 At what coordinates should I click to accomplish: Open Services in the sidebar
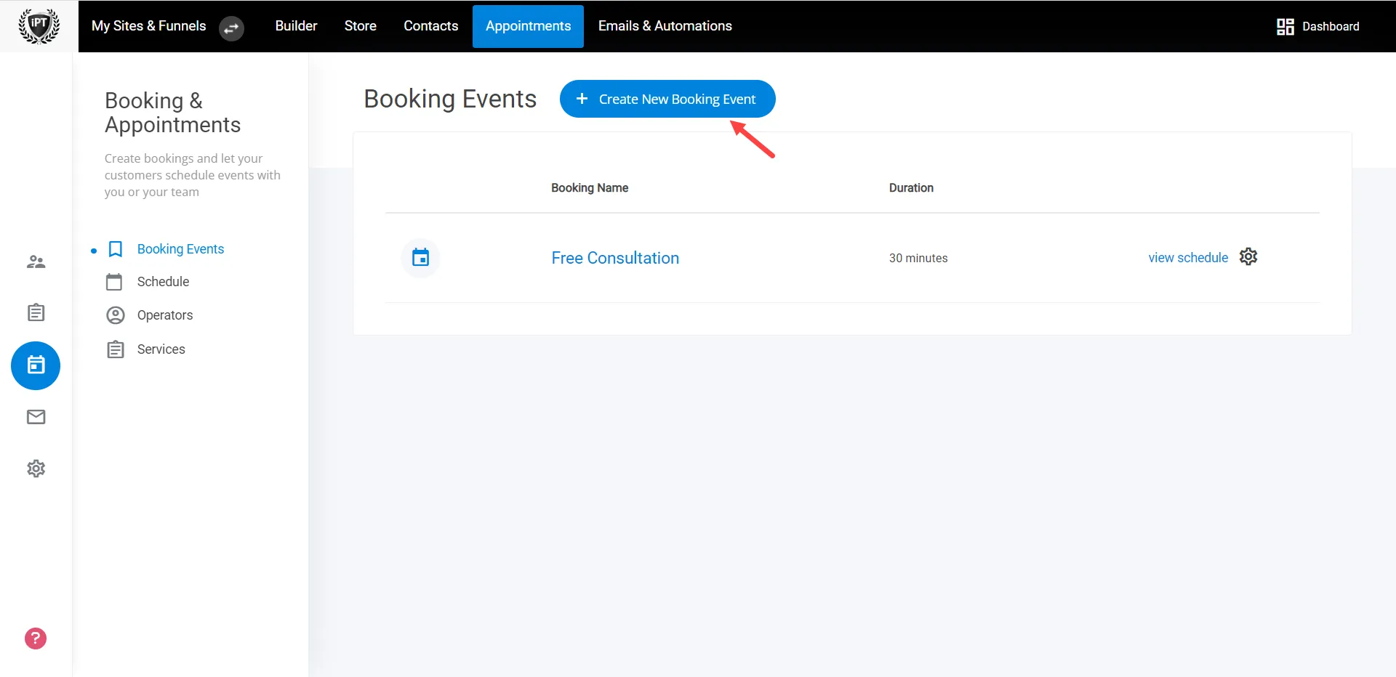point(161,349)
